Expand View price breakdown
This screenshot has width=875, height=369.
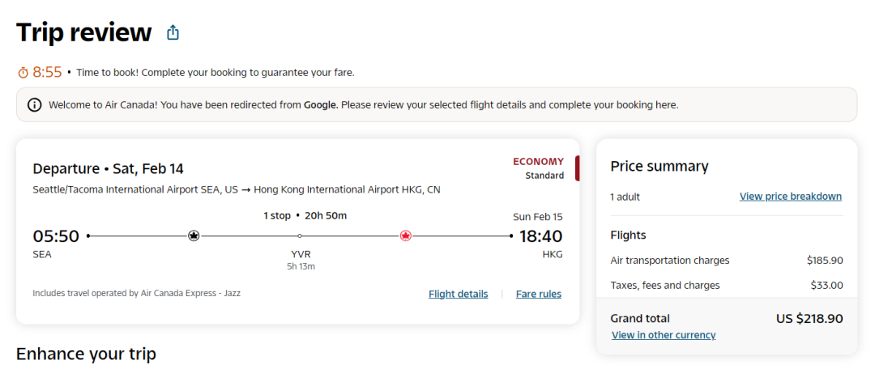790,197
